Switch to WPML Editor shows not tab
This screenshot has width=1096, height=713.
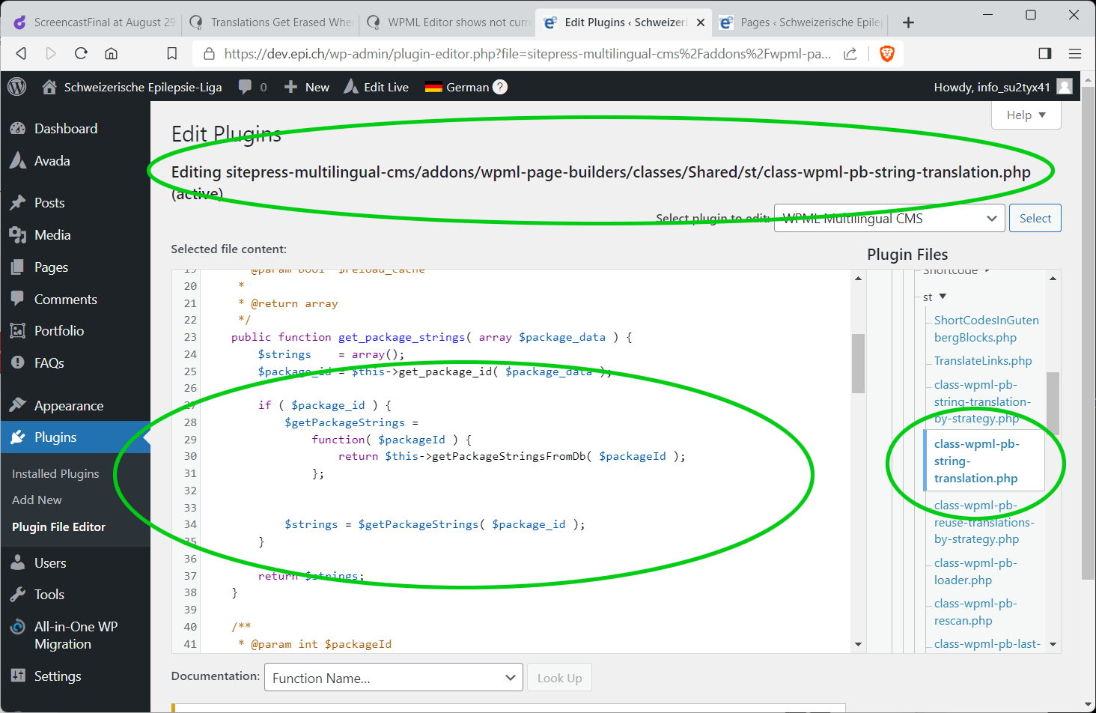(x=448, y=22)
